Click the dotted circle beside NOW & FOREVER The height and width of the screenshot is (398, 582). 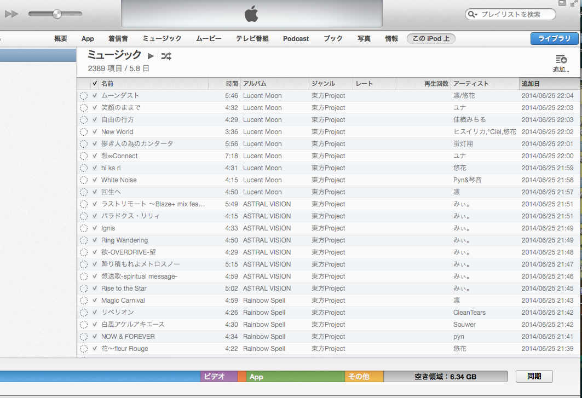84,336
